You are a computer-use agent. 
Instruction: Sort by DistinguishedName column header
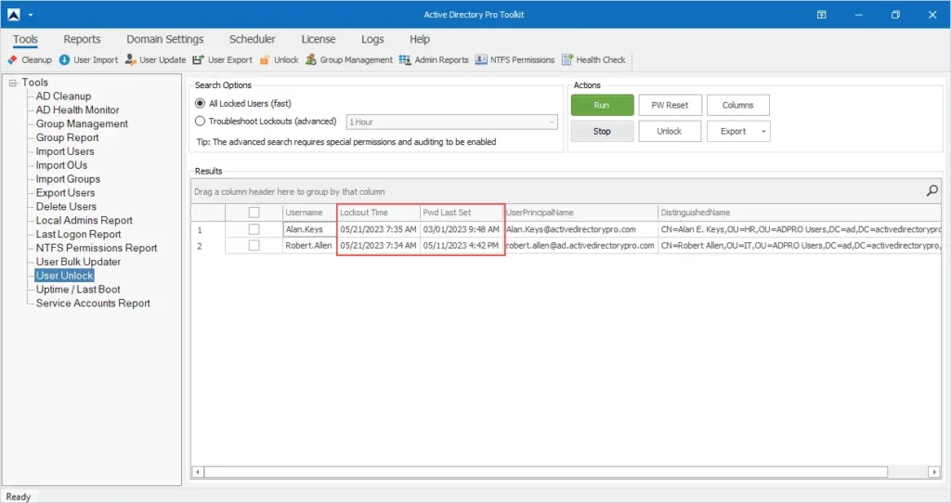pos(800,213)
